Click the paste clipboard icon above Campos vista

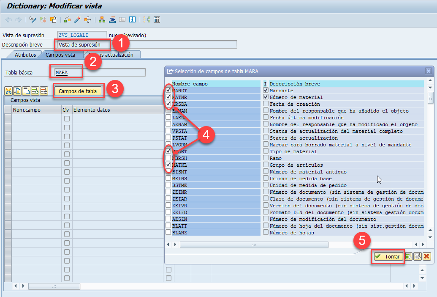26,91
